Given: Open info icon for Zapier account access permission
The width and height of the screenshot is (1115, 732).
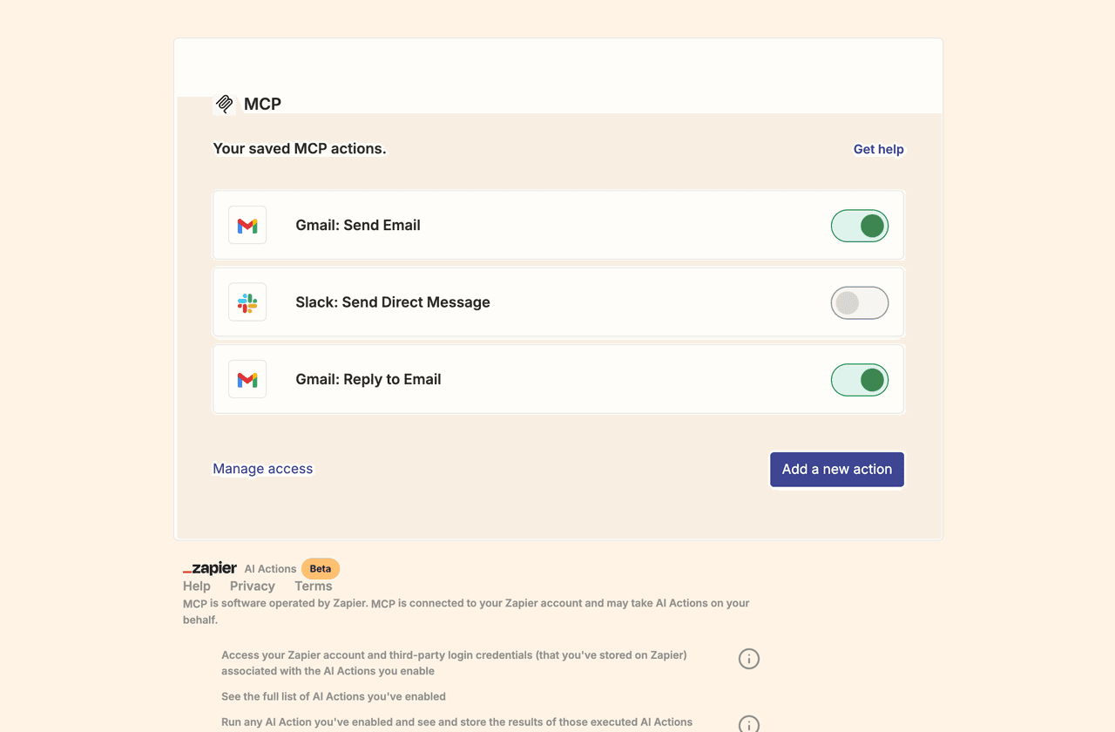Looking at the screenshot, I should coord(749,659).
